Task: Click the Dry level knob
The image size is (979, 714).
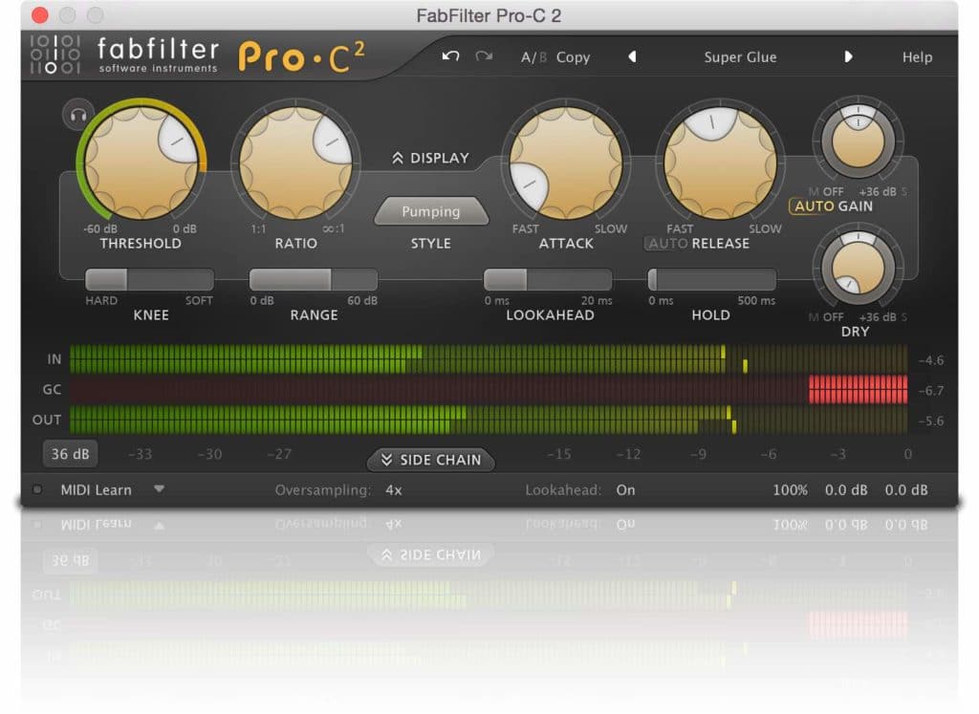Action: point(858,268)
